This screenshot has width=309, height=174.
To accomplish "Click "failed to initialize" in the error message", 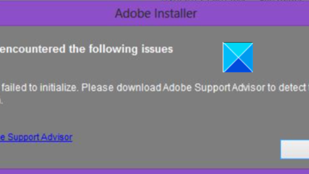I will click(39, 88).
